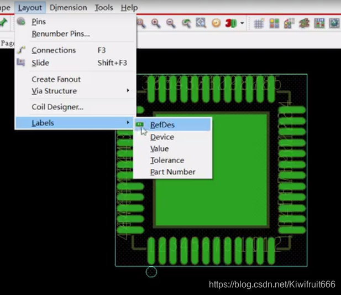
Task: Open the 3D view button
Action: tap(230, 23)
